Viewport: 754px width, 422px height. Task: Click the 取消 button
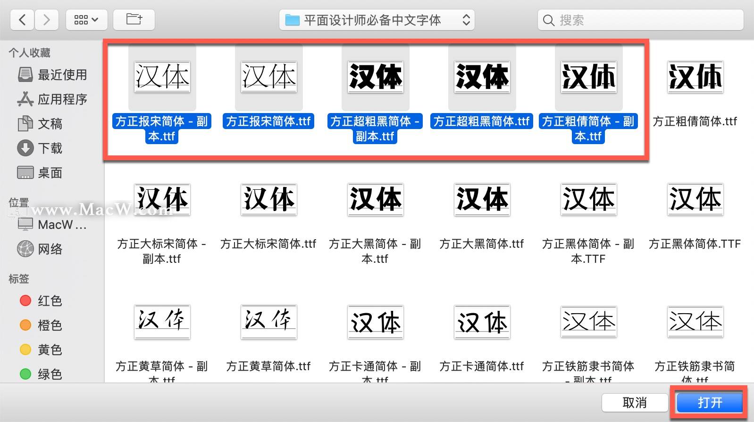click(635, 403)
